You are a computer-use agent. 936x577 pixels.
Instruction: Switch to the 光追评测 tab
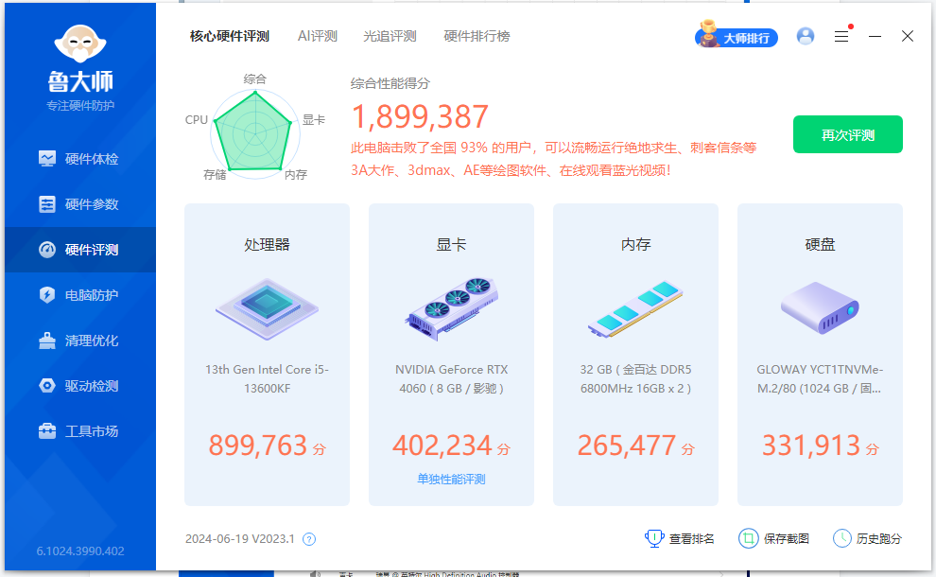coord(390,37)
